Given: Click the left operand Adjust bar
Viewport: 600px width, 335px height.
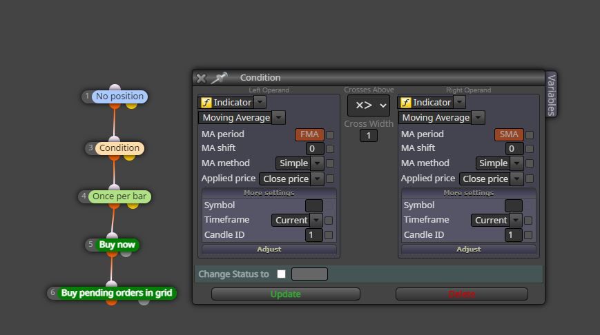Looking at the screenshot, I should pos(269,249).
